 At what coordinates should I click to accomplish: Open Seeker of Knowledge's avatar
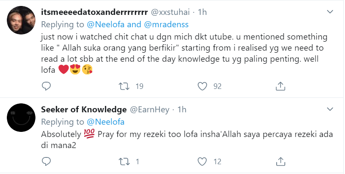[20, 119]
